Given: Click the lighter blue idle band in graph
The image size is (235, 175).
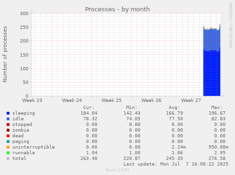Looking at the screenshot, I should [212, 39].
